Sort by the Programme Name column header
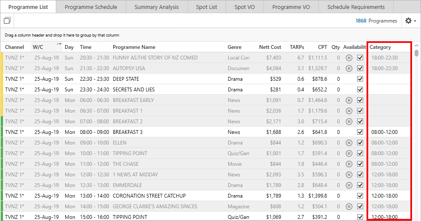 134,47
